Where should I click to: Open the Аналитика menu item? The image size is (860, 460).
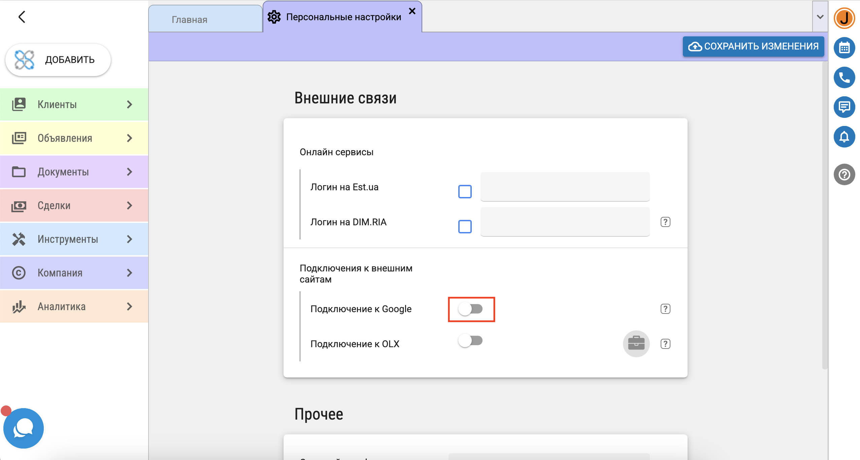(74, 306)
